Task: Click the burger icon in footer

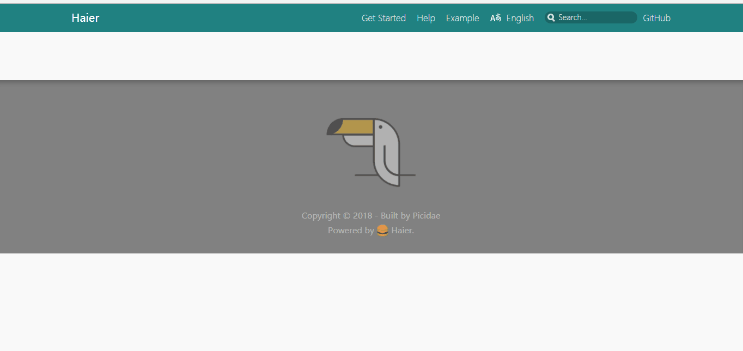Action: [x=382, y=231]
